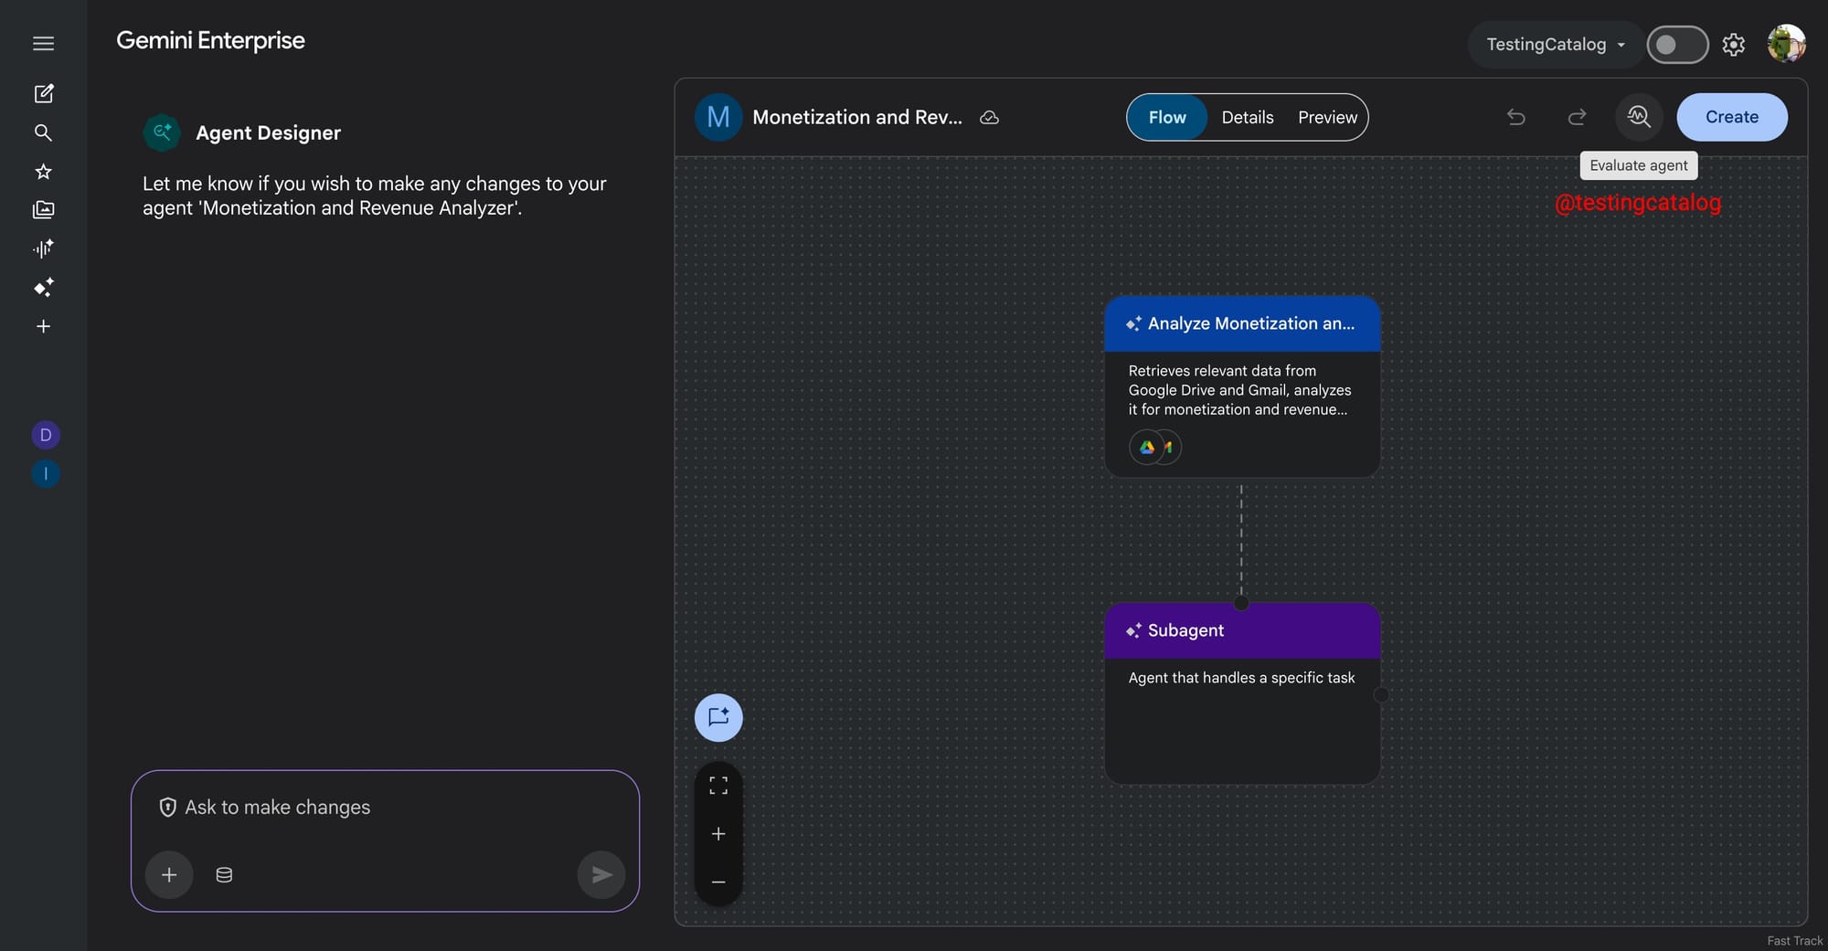The height and width of the screenshot is (951, 1828).
Task: Start a new chat with compose icon
Action: (43, 93)
